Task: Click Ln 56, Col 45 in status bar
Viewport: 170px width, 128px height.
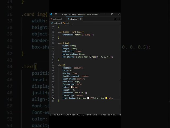Action: click(70, 115)
